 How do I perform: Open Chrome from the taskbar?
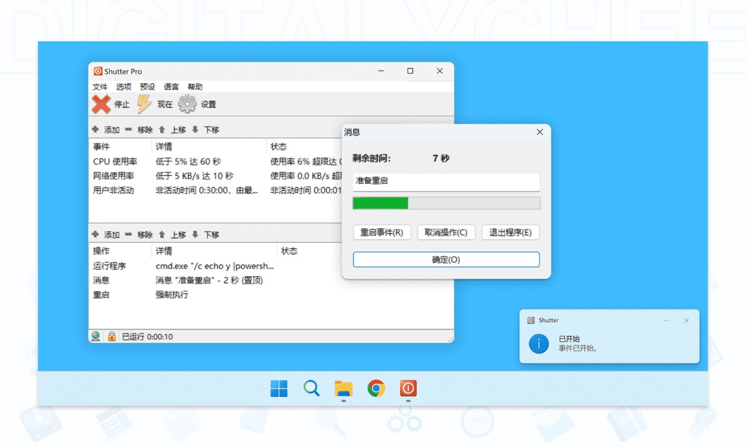pos(376,388)
